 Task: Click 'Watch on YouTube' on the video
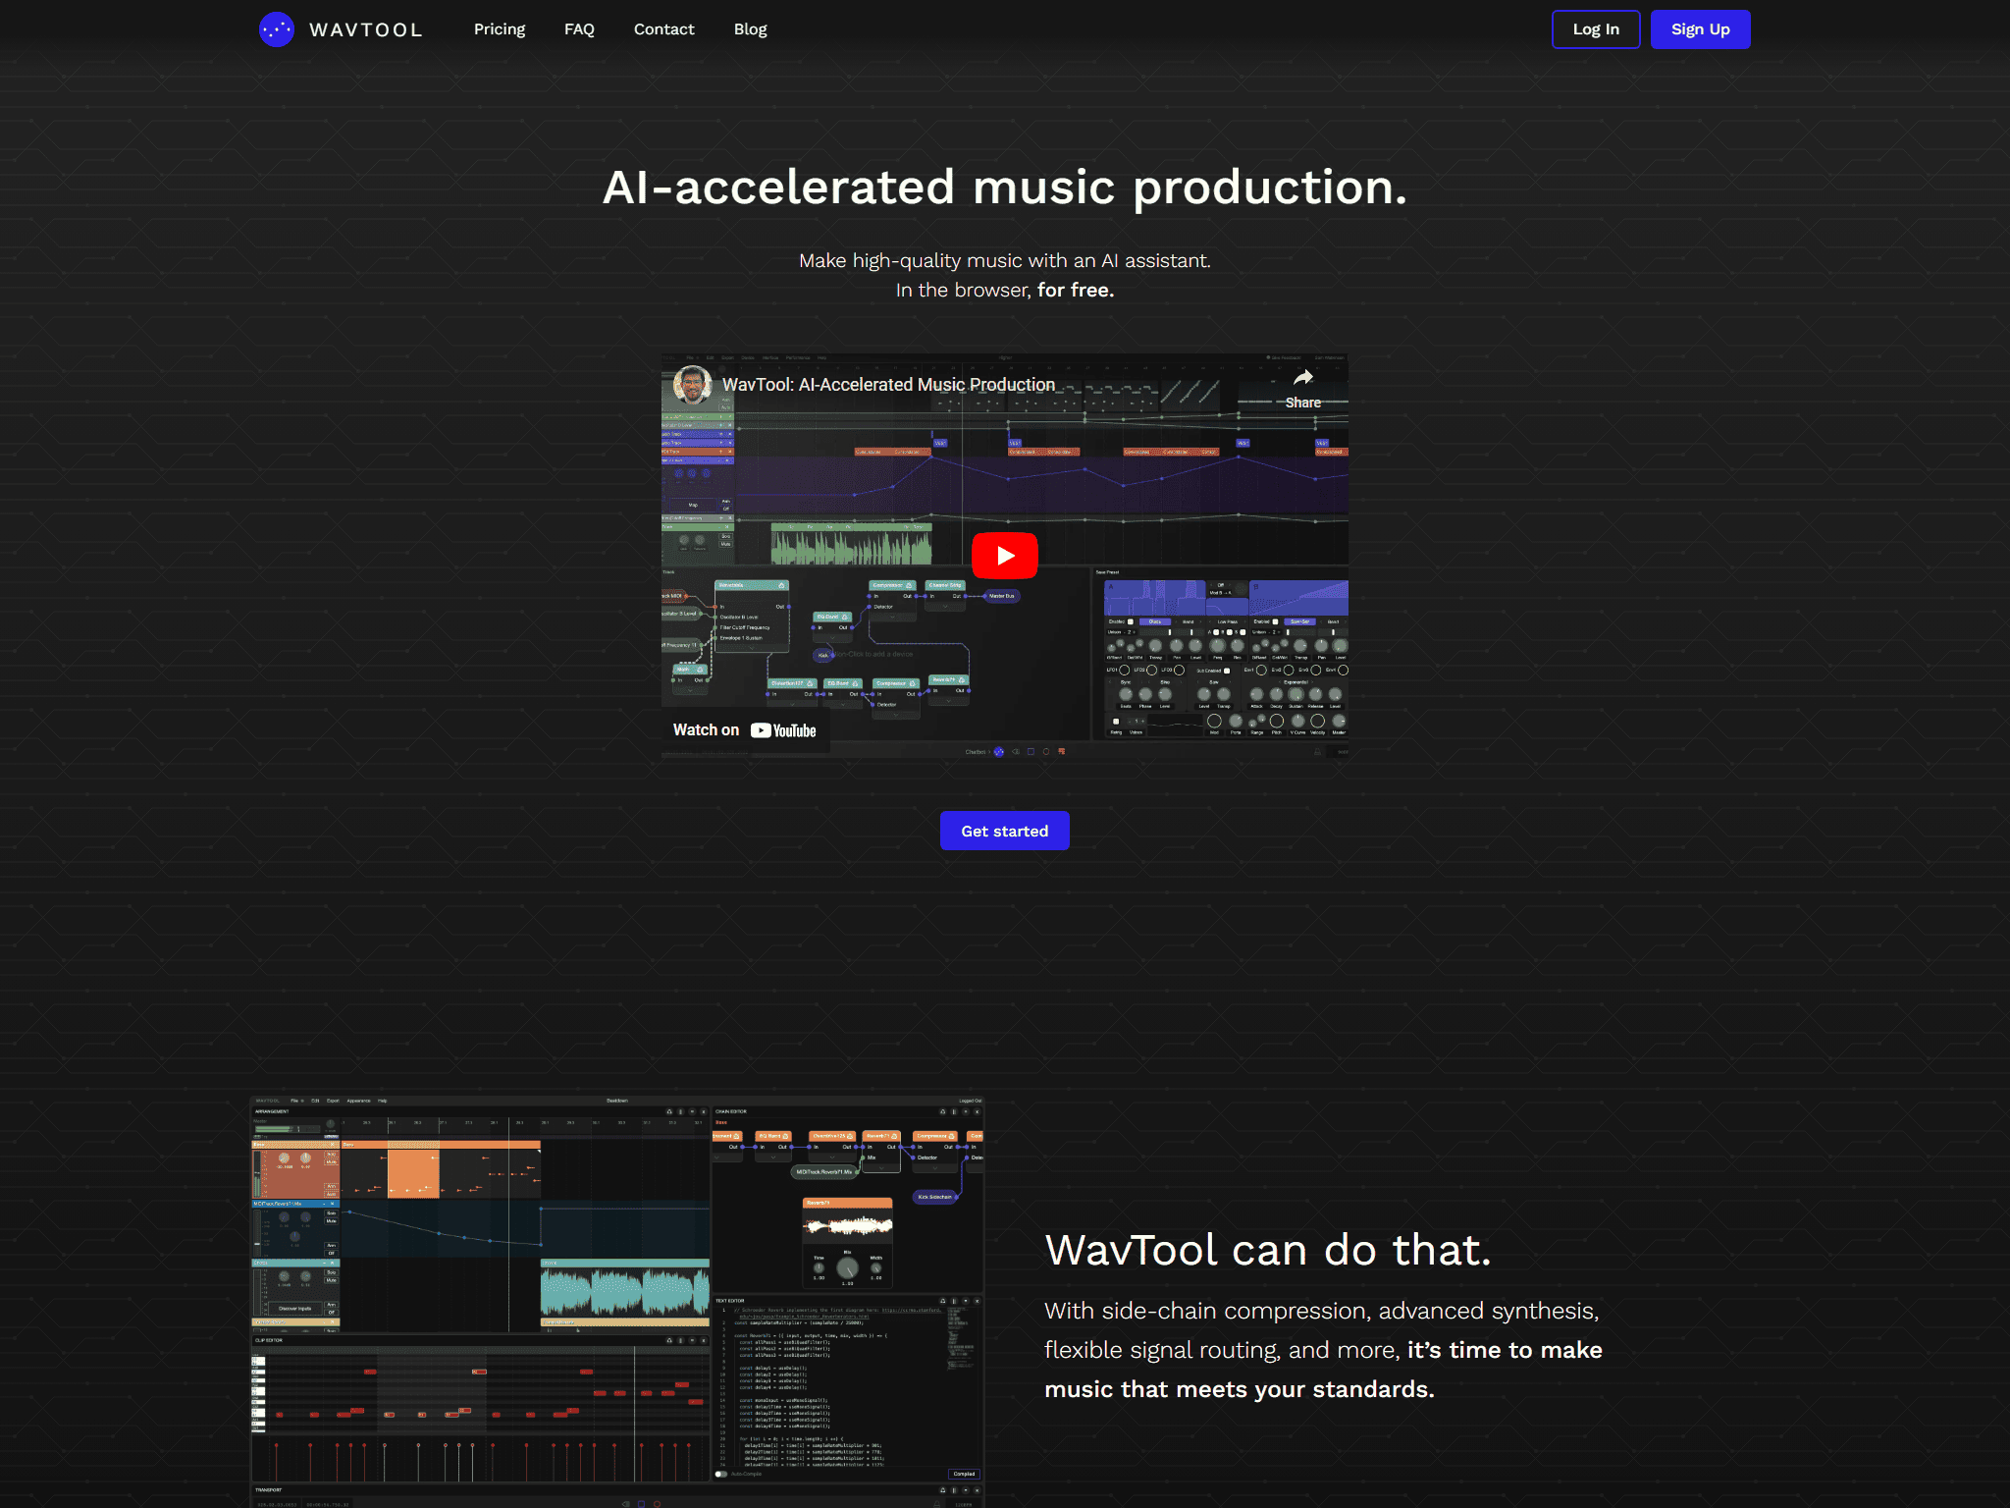tap(745, 730)
